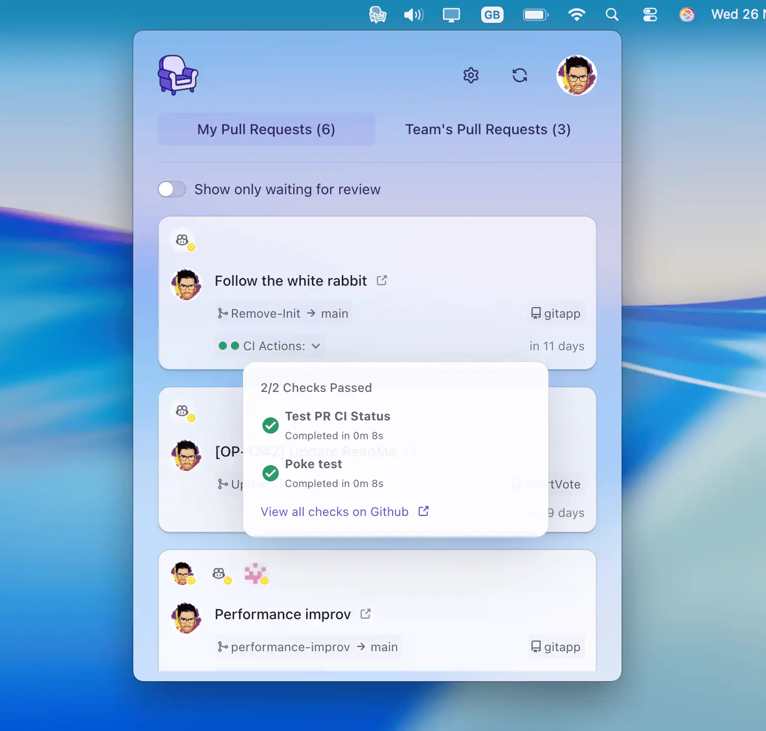This screenshot has width=766, height=731.
Task: Open the user profile avatar in header
Action: [x=576, y=76]
